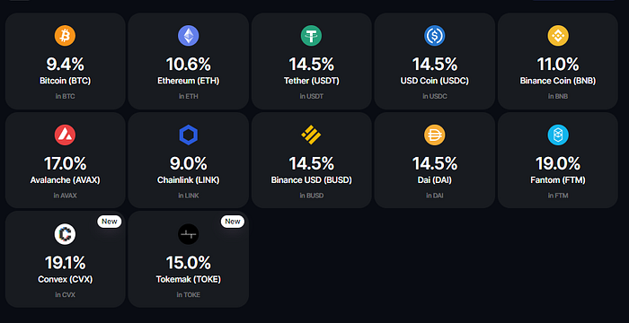Image resolution: width=629 pixels, height=323 pixels.
Task: Select the 17.0% Avalanche rate
Action: (x=65, y=163)
